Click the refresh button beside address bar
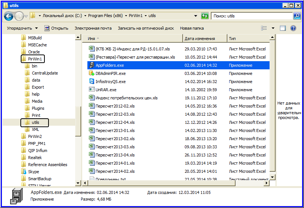 [x=205, y=16]
